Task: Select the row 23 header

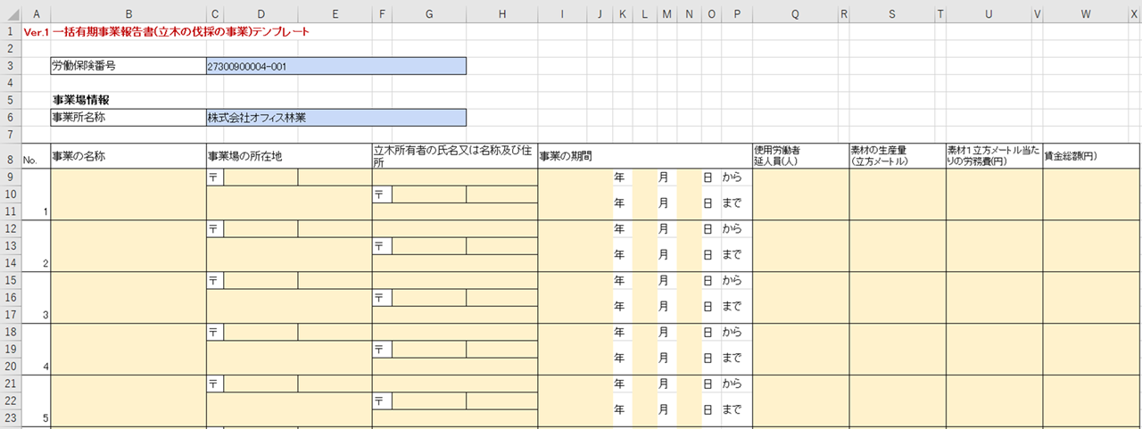Action: (10, 417)
